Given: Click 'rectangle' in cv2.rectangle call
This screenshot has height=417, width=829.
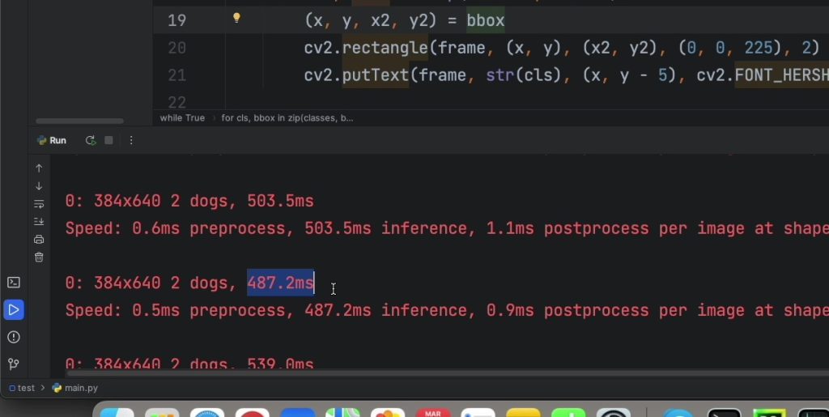Looking at the screenshot, I should pos(385,48).
